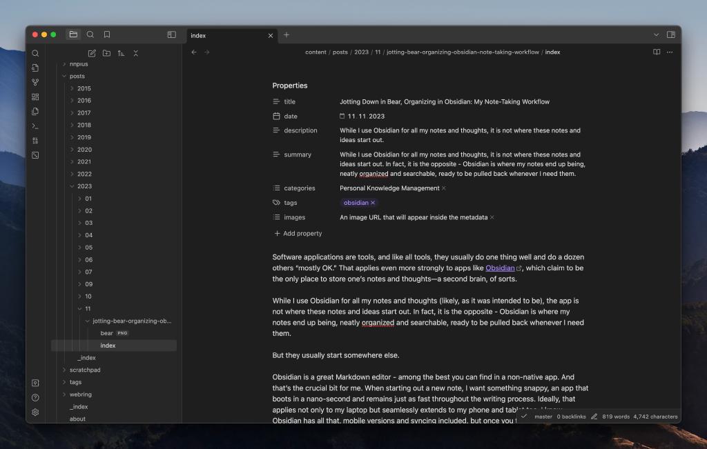The width and height of the screenshot is (707, 449).
Task: Create a new folder
Action: pos(107,53)
